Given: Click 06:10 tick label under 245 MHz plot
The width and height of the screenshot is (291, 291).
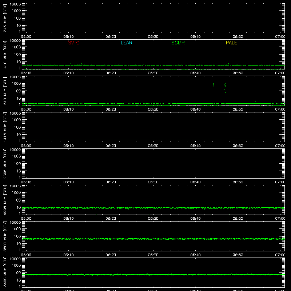Looking at the screenshot, I should (x=68, y=37).
